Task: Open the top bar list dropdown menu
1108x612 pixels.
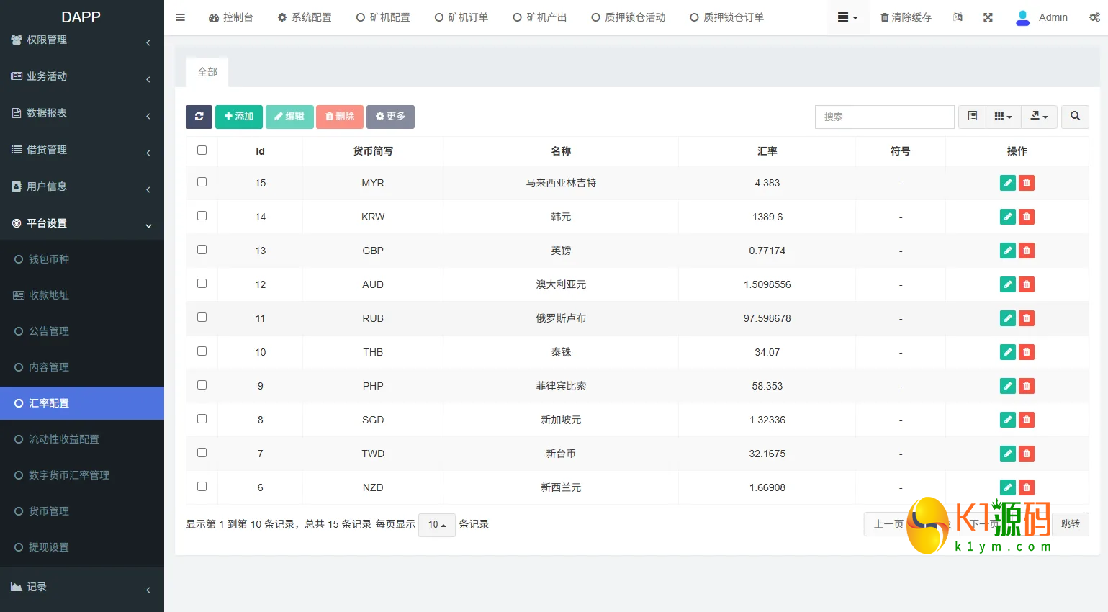Action: [847, 17]
